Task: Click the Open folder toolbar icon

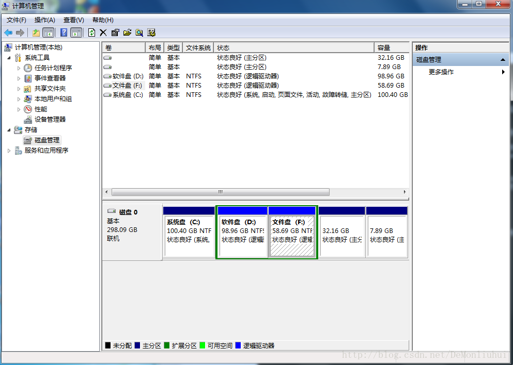Action: (x=127, y=32)
